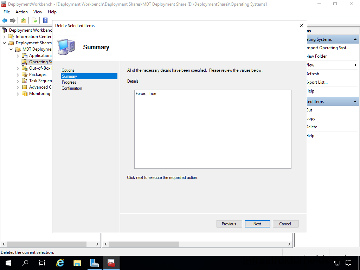Image resolution: width=360 pixels, height=270 pixels.
Task: Click the Deployment Workbench root node icon
Action: click(4, 30)
